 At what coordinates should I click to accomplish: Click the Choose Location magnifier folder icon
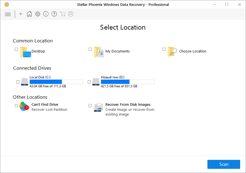(x=172, y=52)
